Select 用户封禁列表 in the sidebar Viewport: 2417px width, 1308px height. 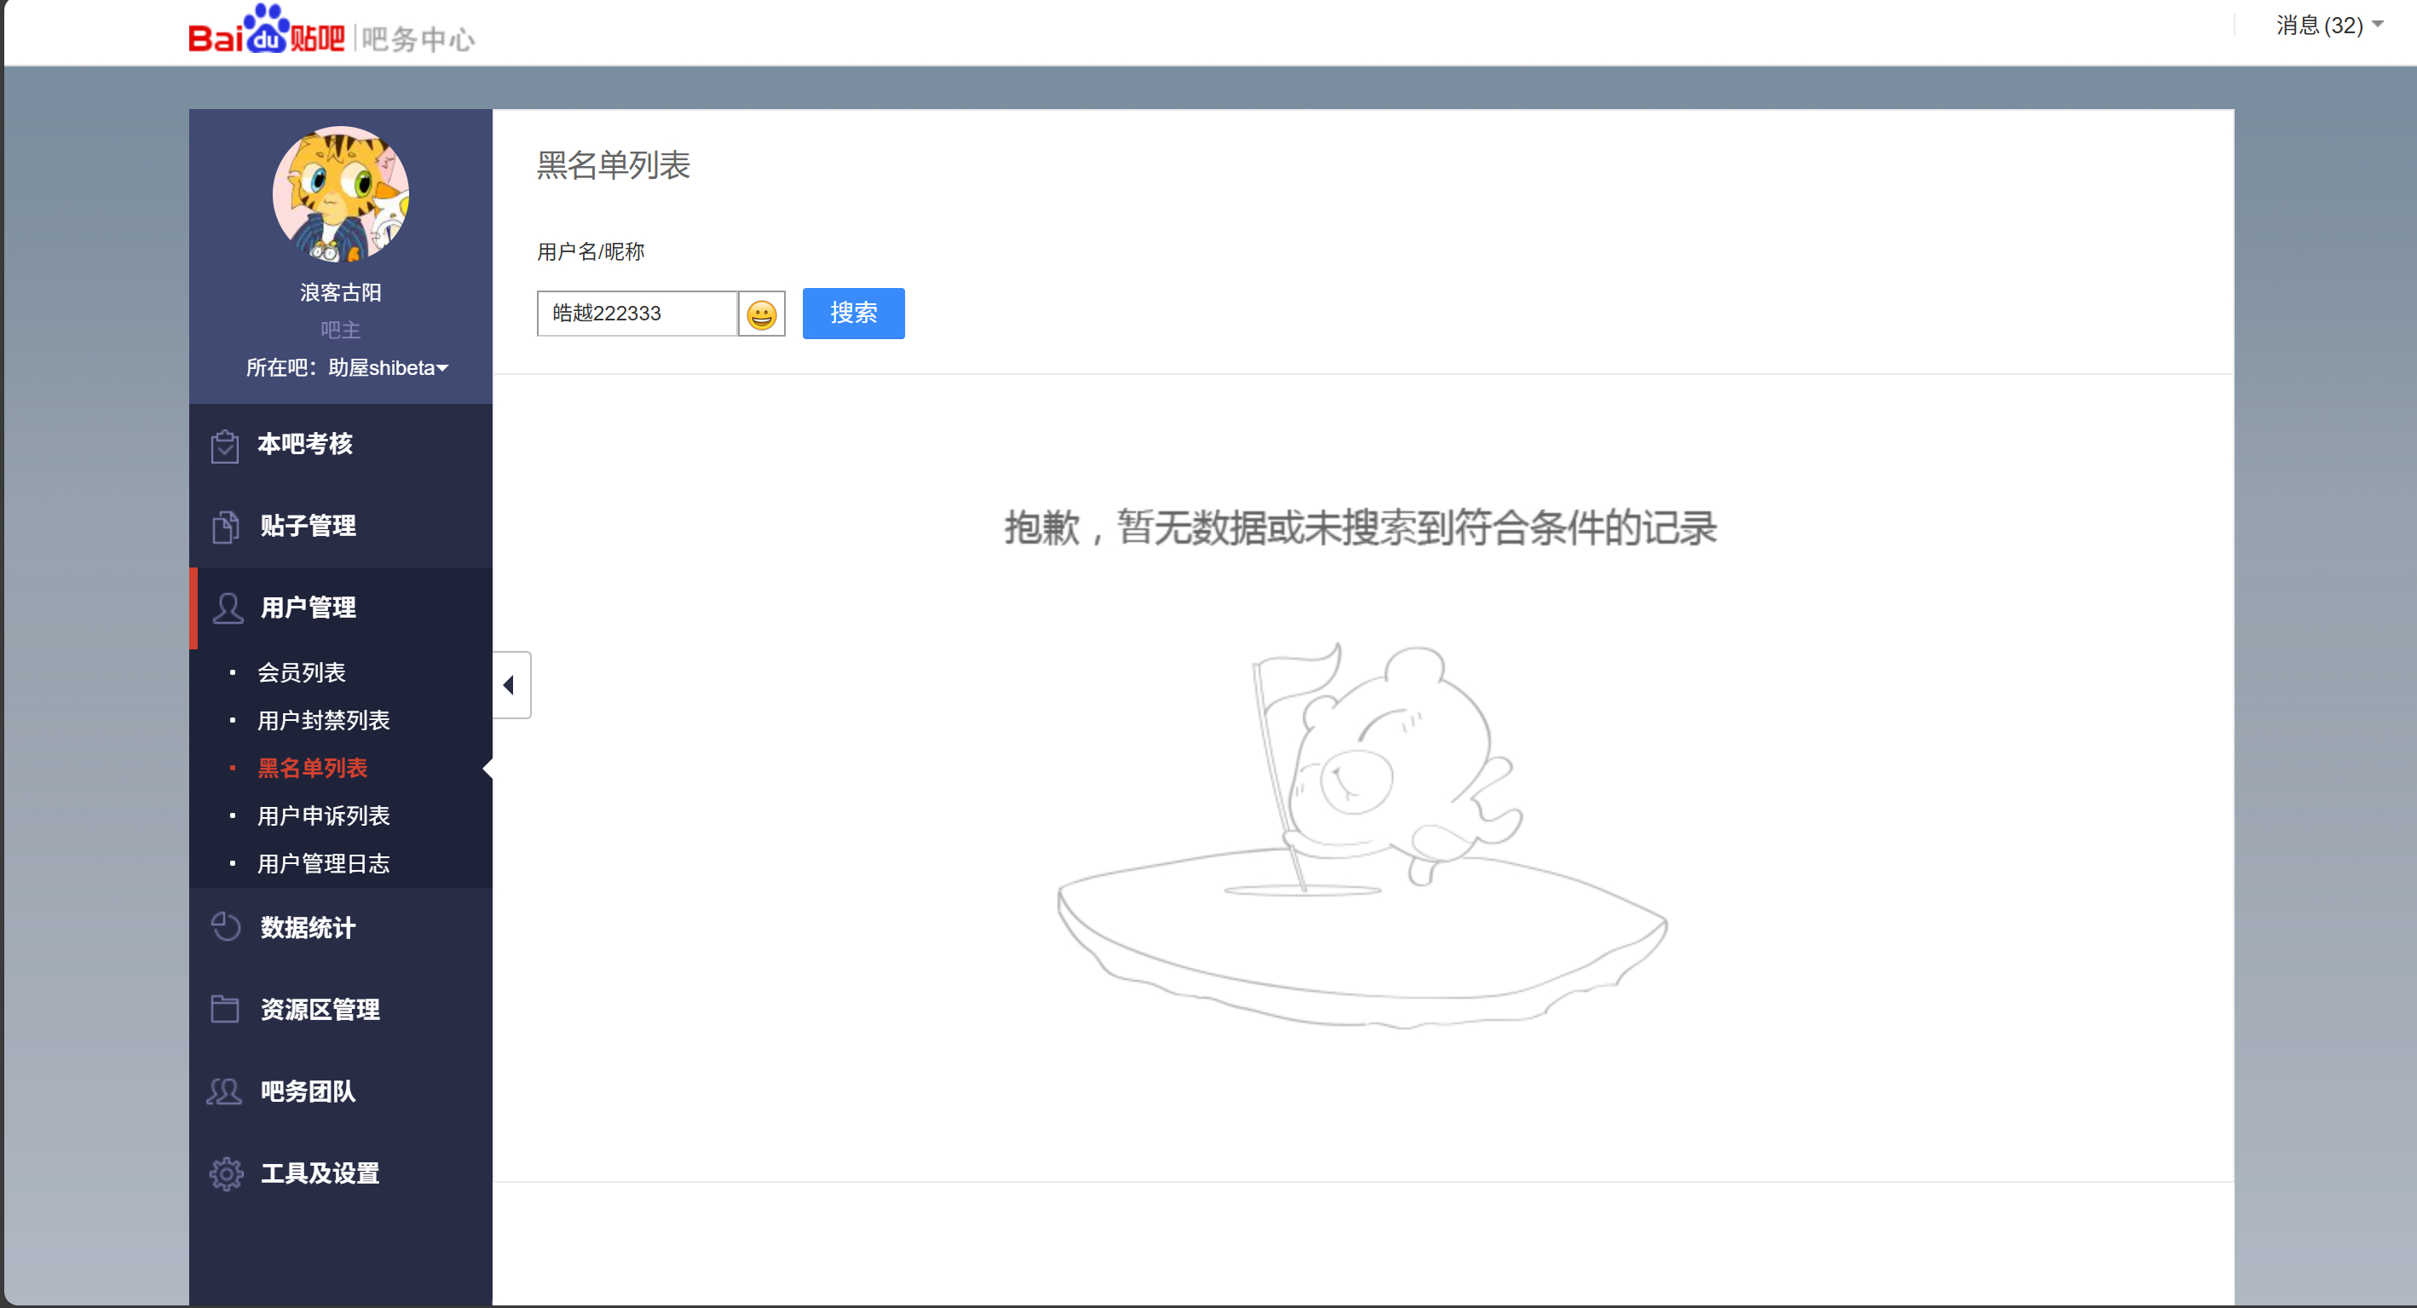coord(323,721)
